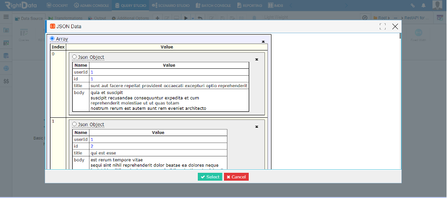Close the JSON Data dialog
Image resolution: width=447 pixels, height=198 pixels.
[x=395, y=27]
